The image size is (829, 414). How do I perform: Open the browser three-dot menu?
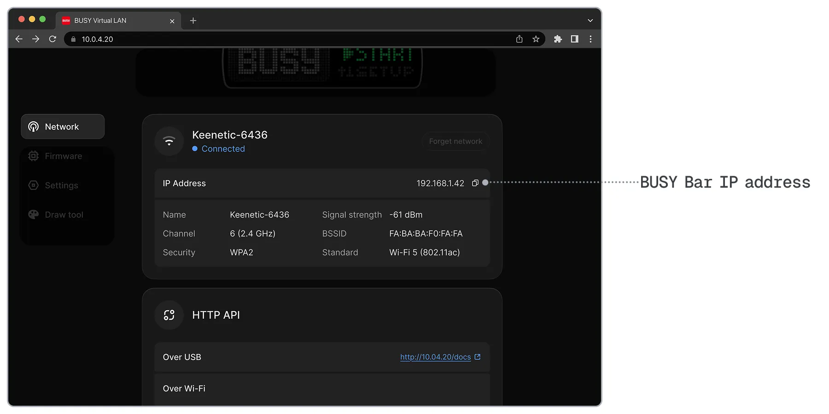pyautogui.click(x=590, y=39)
